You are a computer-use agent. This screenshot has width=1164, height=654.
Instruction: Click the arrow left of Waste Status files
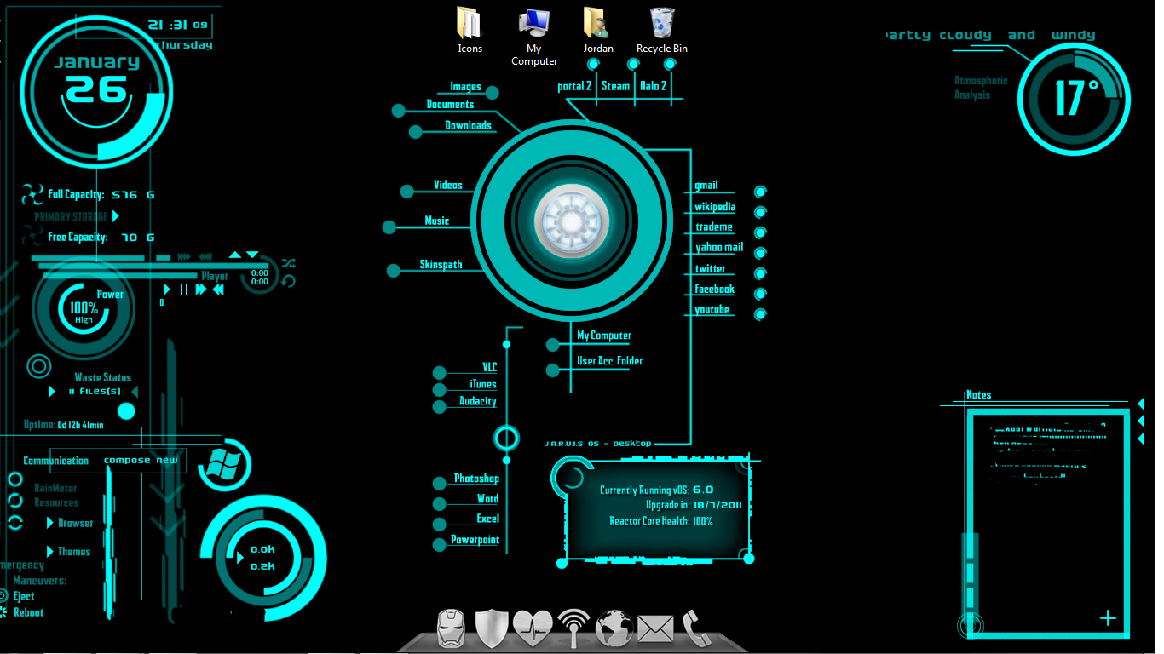pos(53,392)
